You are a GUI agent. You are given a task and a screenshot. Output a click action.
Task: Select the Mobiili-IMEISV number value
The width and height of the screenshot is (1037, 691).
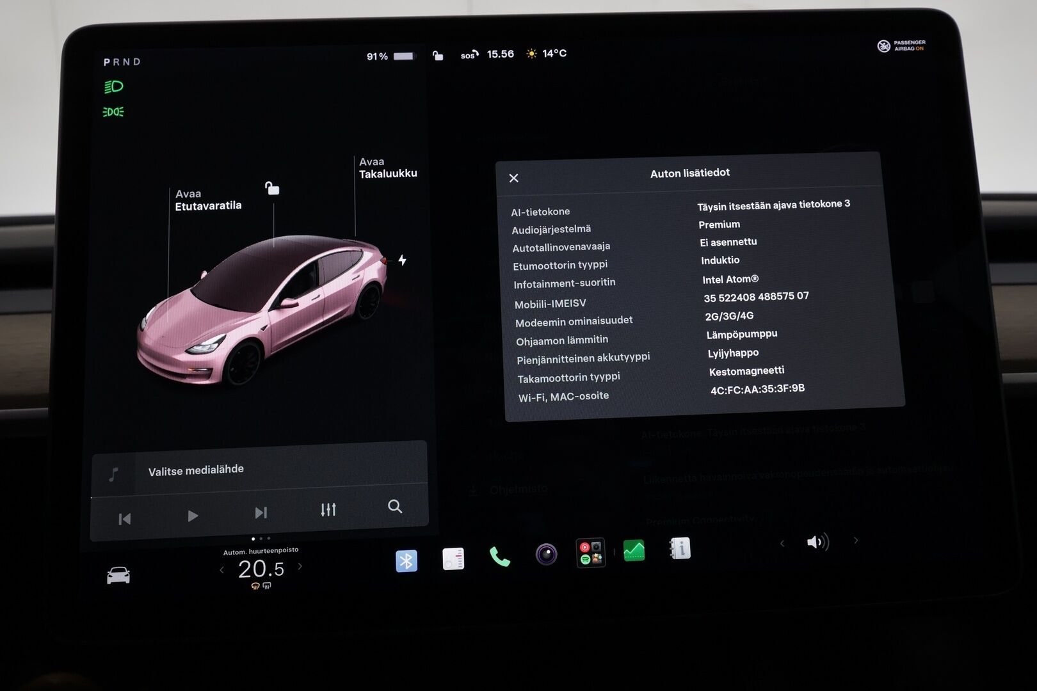(756, 297)
